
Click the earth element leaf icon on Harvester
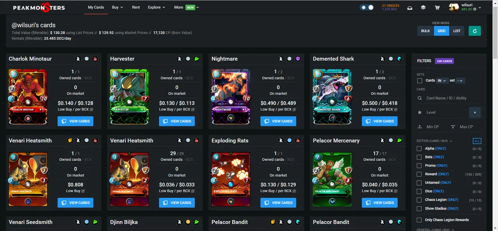pyautogui.click(x=196, y=59)
